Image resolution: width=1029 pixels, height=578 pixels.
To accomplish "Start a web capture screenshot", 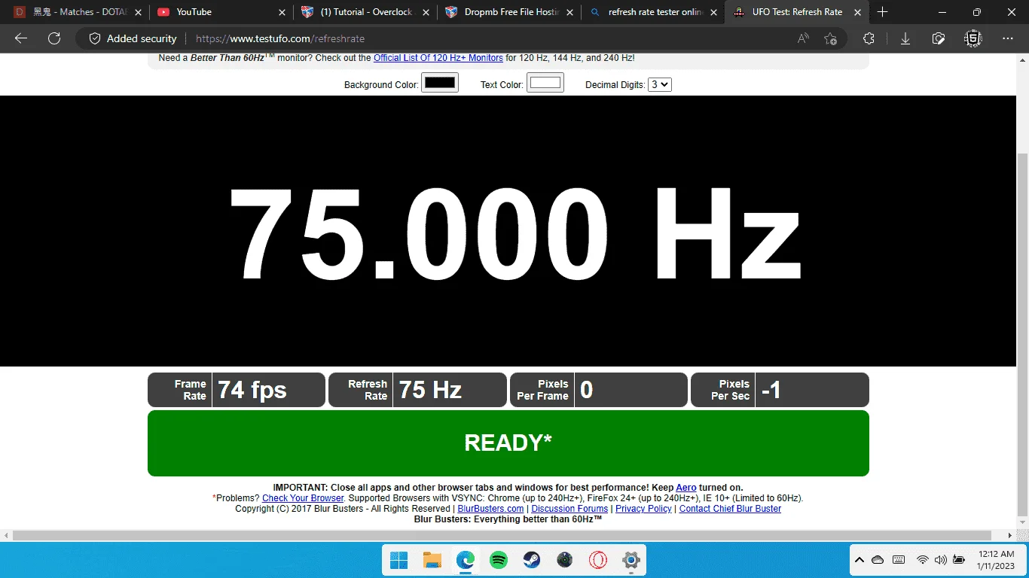I will [939, 38].
